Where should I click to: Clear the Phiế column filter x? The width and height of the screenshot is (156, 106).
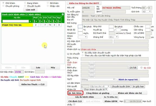[36, 21]
